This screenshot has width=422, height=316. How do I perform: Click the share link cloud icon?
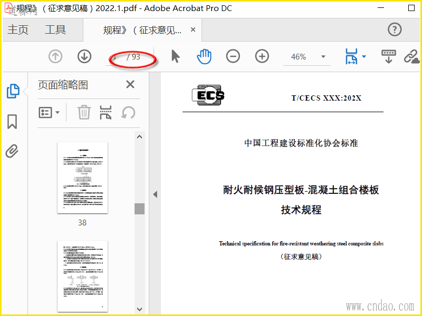tap(411, 56)
